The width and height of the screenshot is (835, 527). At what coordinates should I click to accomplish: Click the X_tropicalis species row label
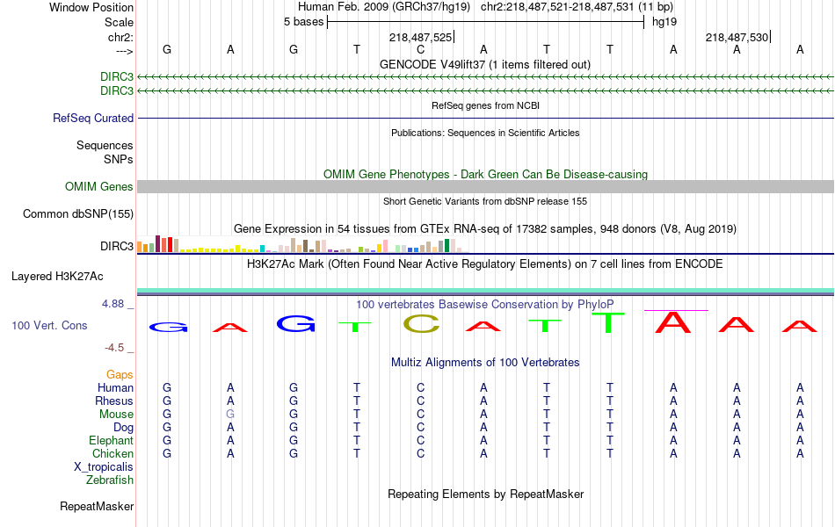(x=104, y=467)
